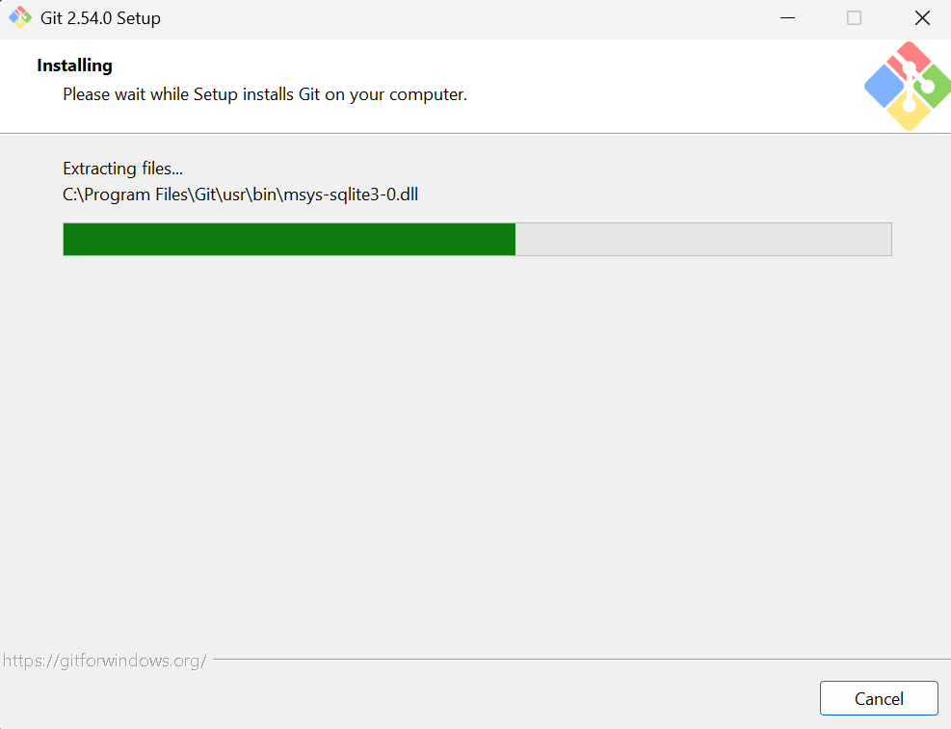951x729 pixels.
Task: Click the msys-sqlite3-0.dll file path text
Action: tap(240, 195)
